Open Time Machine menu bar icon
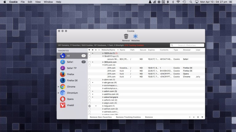The width and height of the screenshot is (236, 132). (184, 2)
